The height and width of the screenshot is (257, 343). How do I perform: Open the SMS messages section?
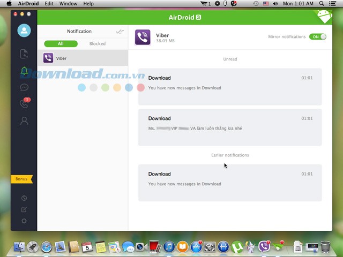24,87
